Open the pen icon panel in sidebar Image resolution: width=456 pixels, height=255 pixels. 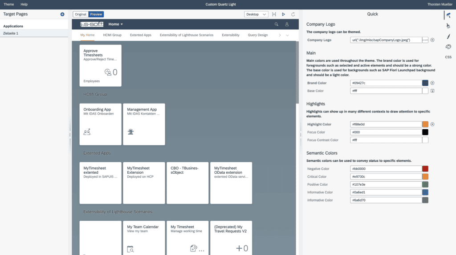pyautogui.click(x=448, y=36)
